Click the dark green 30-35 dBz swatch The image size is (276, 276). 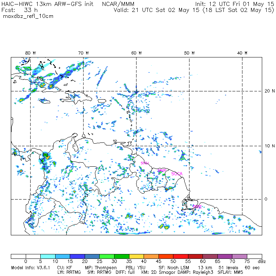point(122,256)
